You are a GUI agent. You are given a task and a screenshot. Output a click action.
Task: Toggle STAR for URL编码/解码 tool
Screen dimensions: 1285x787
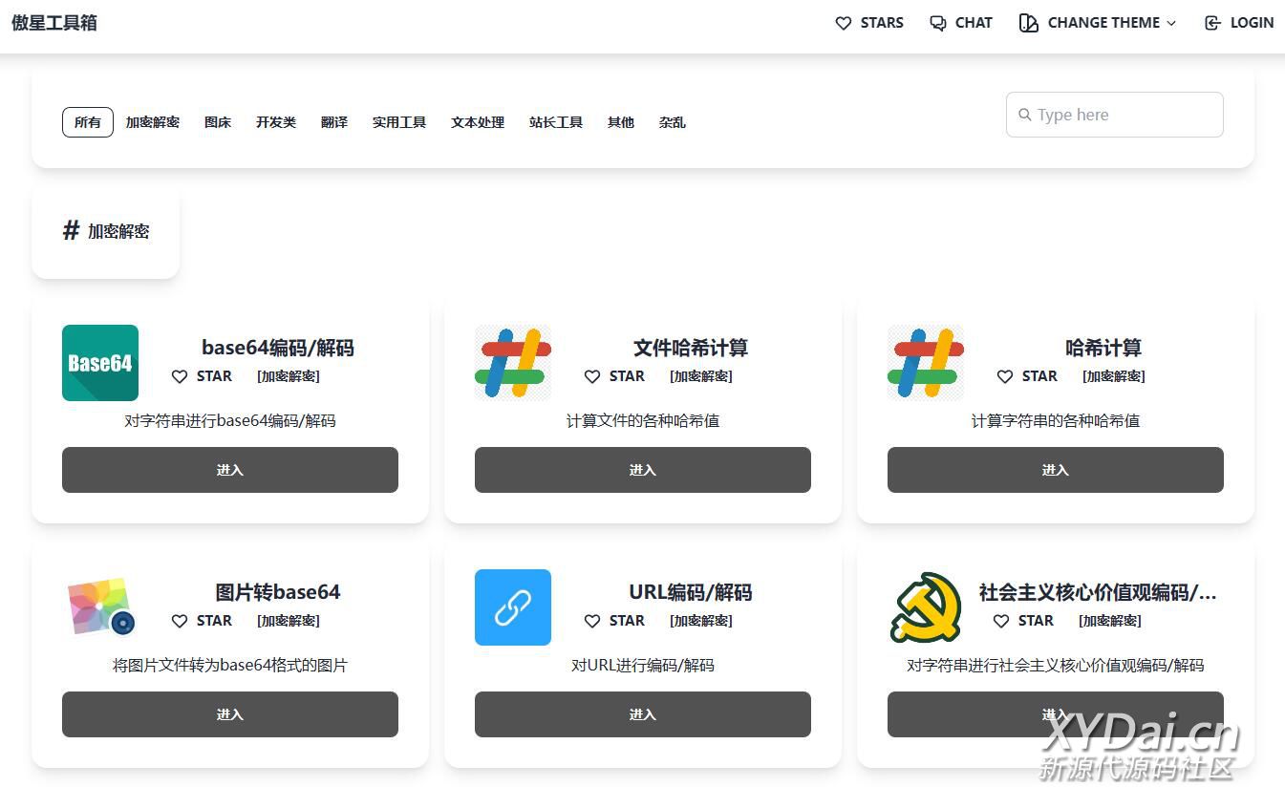pyautogui.click(x=614, y=621)
